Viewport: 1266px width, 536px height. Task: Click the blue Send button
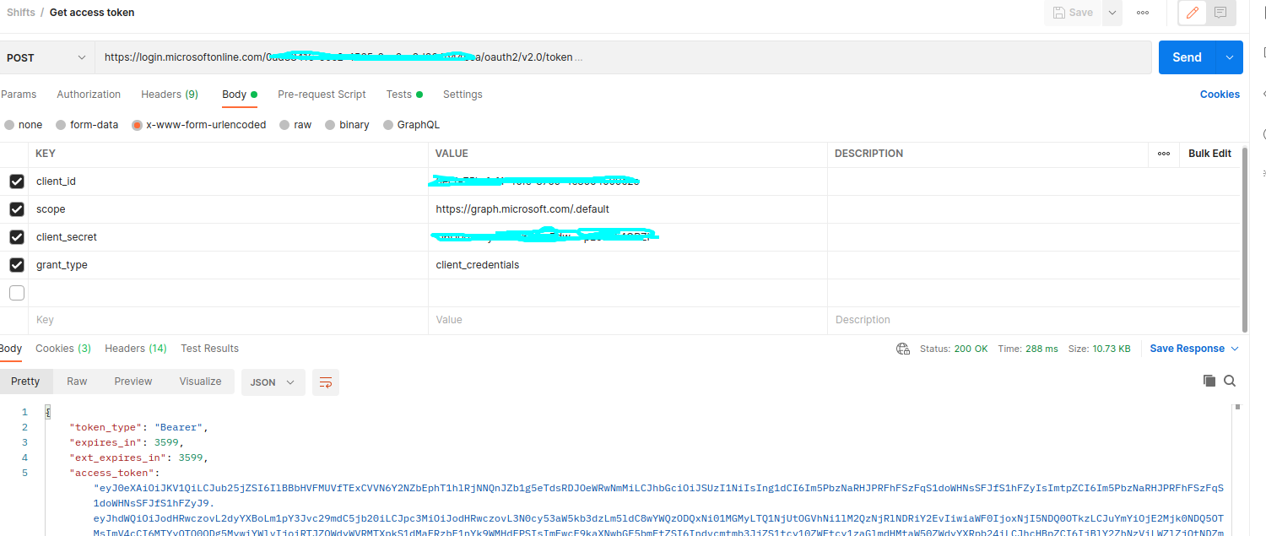[x=1187, y=57]
